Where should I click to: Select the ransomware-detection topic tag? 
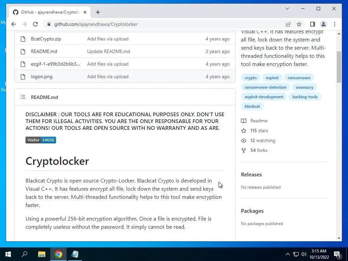pyautogui.click(x=265, y=87)
